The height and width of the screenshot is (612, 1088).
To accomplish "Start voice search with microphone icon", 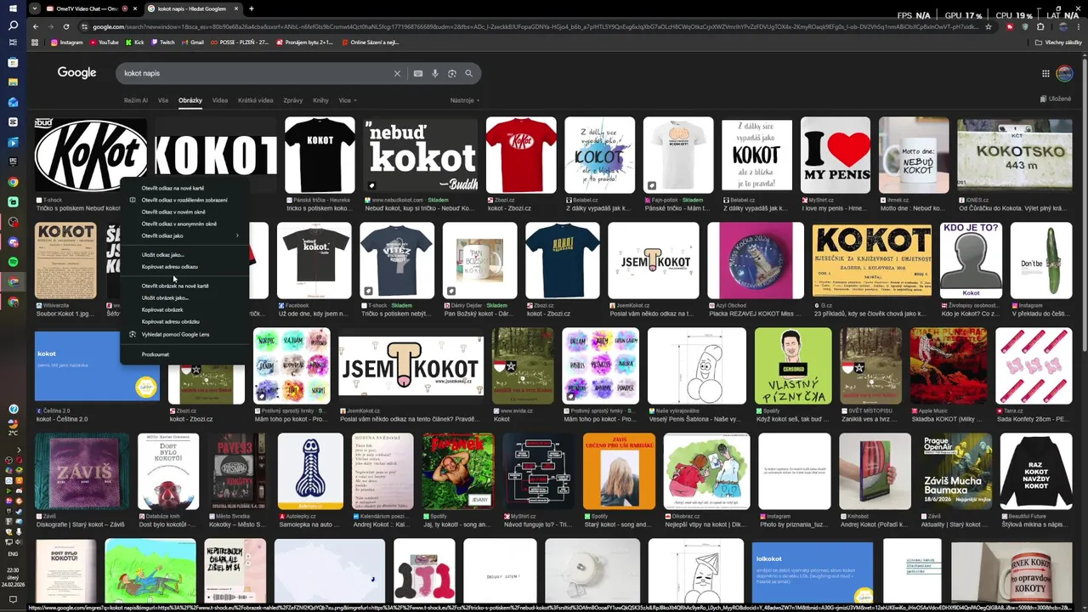I will coord(435,73).
